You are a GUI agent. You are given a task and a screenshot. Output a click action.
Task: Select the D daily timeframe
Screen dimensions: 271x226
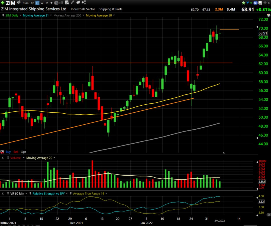[x=37, y=3]
